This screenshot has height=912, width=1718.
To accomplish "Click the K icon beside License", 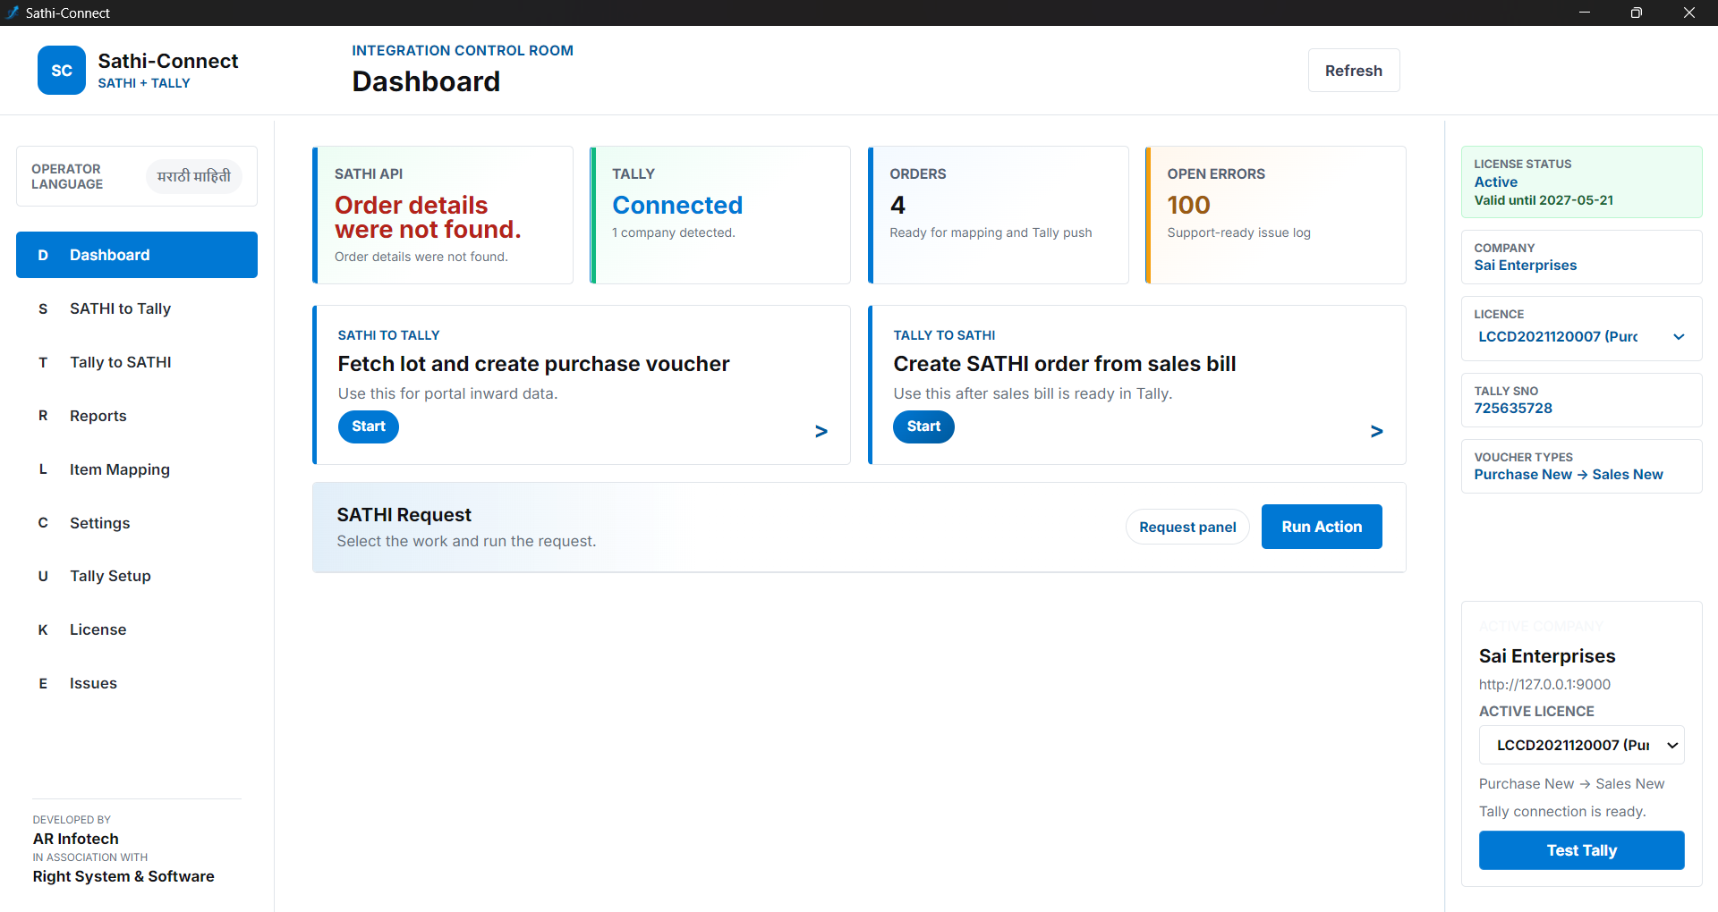I will click(x=43, y=629).
